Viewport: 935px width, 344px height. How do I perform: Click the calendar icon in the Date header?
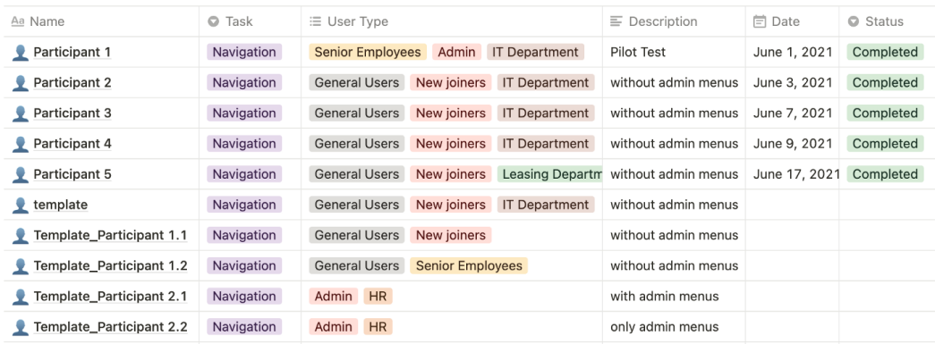pyautogui.click(x=759, y=22)
